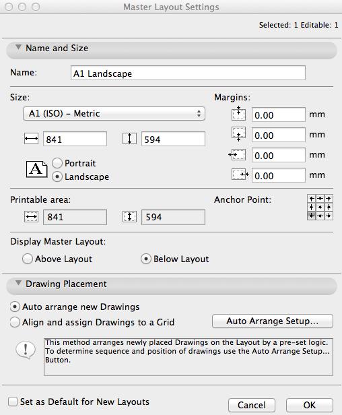Click the top margin icon
This screenshot has height=415, width=342.
point(238,114)
